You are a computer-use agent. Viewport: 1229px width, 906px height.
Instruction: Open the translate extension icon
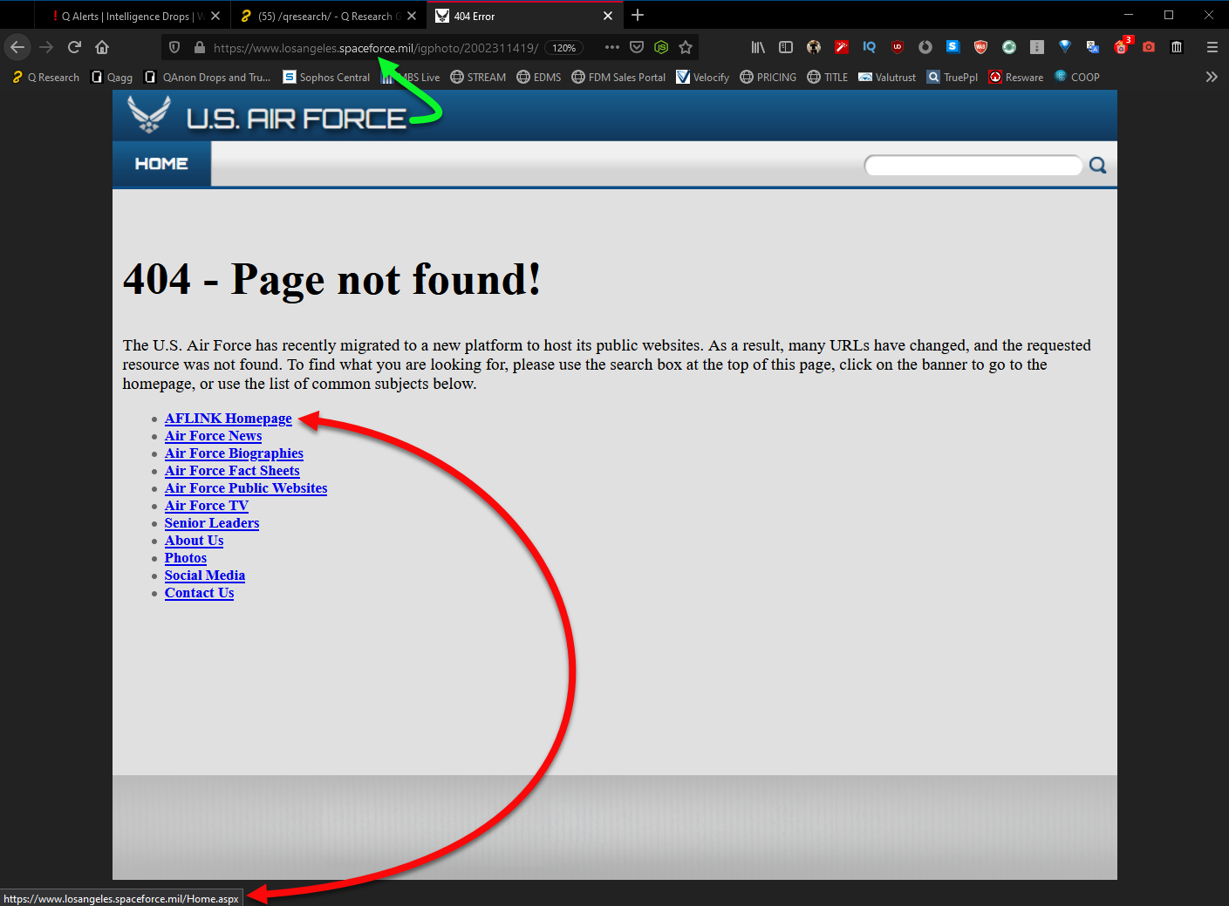1093,47
